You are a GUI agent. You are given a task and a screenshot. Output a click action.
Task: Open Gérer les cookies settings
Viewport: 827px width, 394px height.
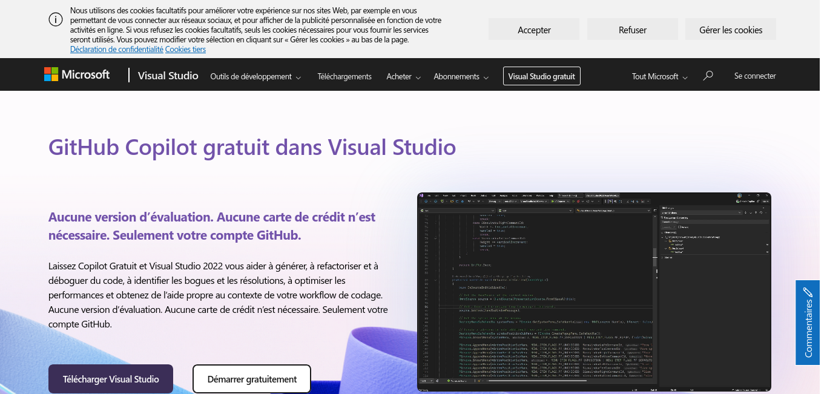[731, 30]
